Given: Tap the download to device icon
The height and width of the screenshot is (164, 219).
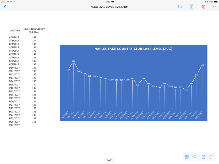Looking at the screenshot, I should pyautogui.click(x=191, y=7).
